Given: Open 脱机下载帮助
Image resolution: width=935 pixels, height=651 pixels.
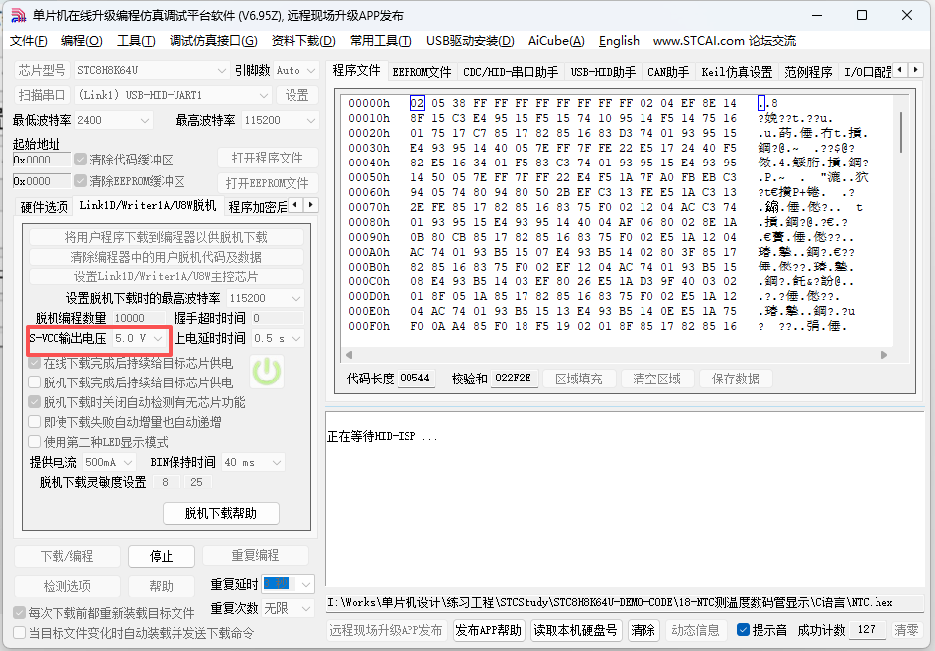Looking at the screenshot, I should click(x=220, y=514).
